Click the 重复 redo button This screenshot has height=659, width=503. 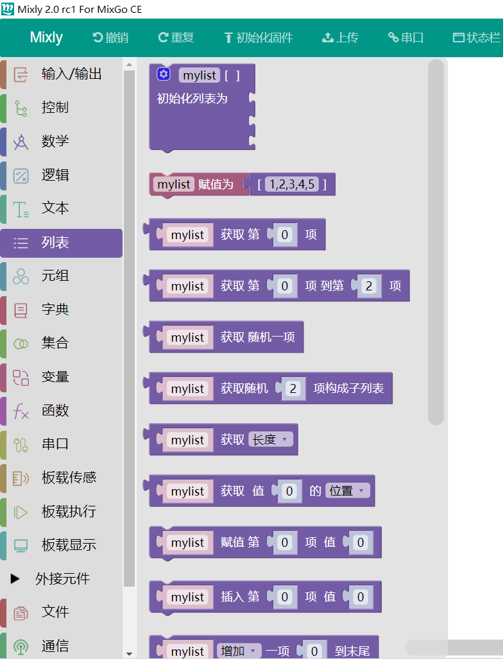point(176,38)
